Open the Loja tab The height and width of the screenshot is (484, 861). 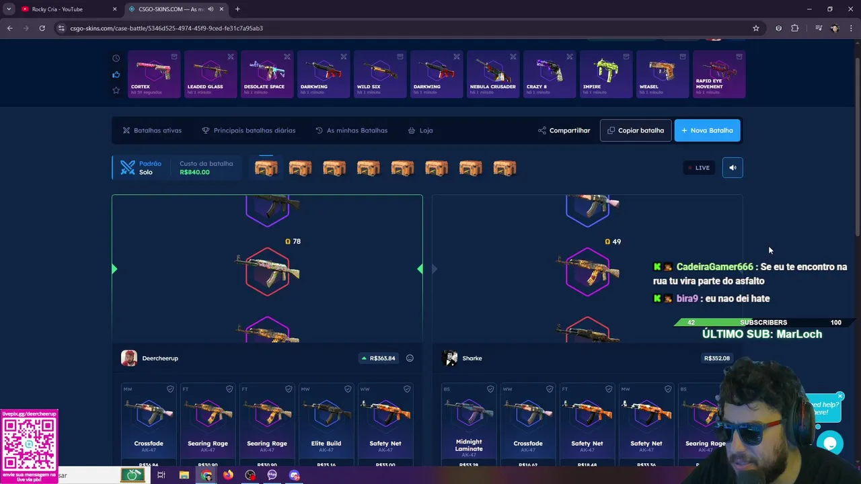coord(420,130)
